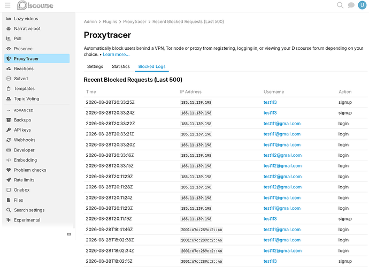Select timestamp 2026-08-28T20:33:15Z

click(x=110, y=166)
